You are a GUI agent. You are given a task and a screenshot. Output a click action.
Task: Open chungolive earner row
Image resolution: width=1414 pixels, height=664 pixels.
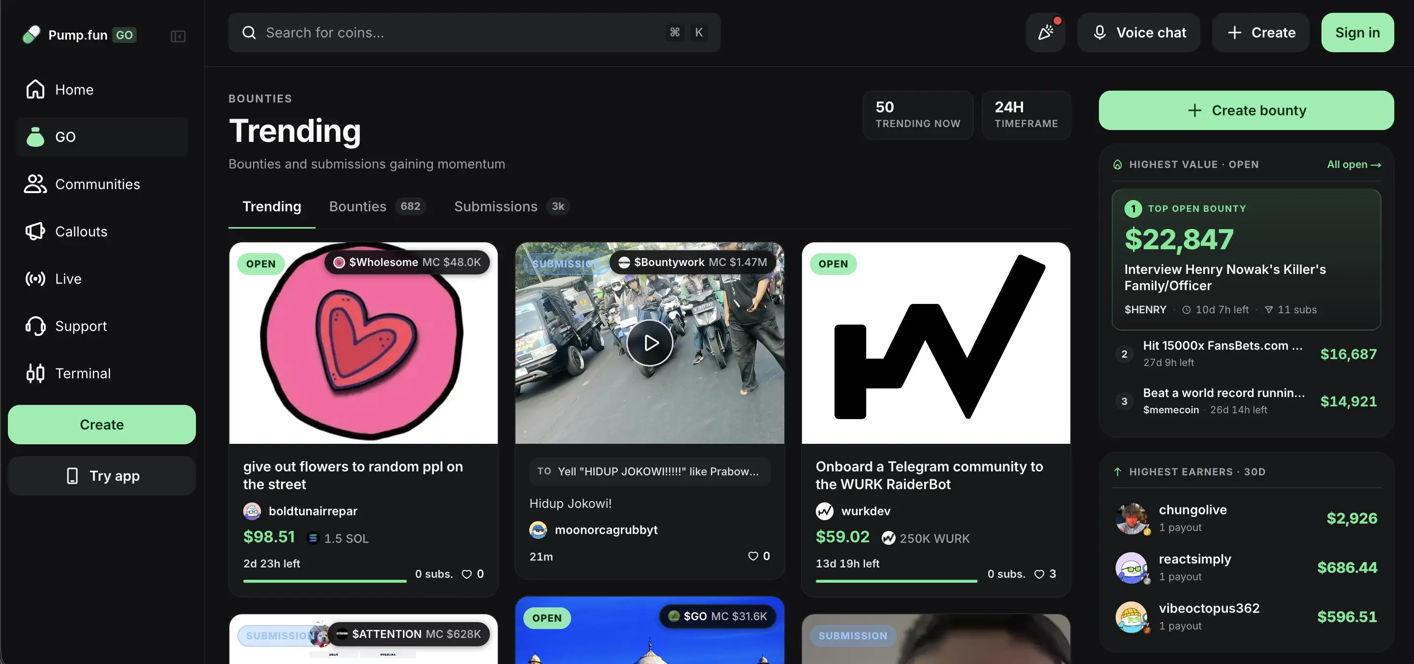click(1246, 518)
